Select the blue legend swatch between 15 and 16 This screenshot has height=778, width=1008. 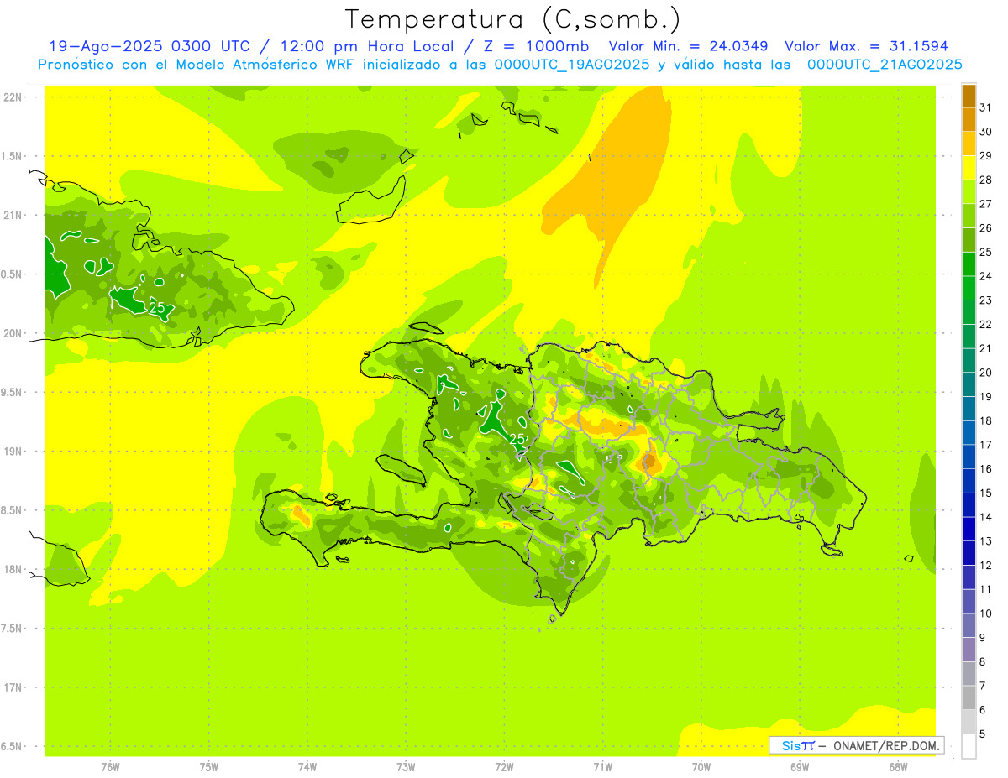[969, 481]
